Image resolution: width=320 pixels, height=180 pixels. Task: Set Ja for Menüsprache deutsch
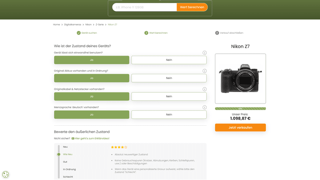tap(92, 115)
